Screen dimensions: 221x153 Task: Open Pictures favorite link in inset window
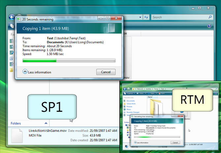coord(129,106)
